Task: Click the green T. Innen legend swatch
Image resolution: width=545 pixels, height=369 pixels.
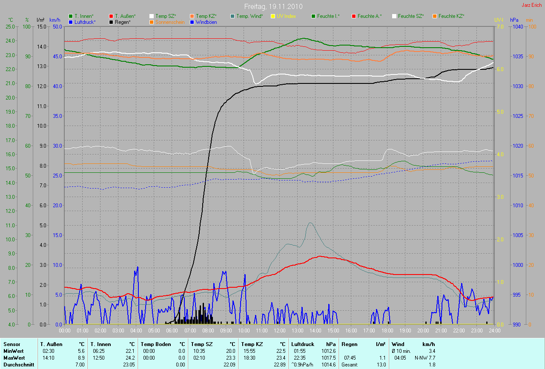Action: pos(71,16)
